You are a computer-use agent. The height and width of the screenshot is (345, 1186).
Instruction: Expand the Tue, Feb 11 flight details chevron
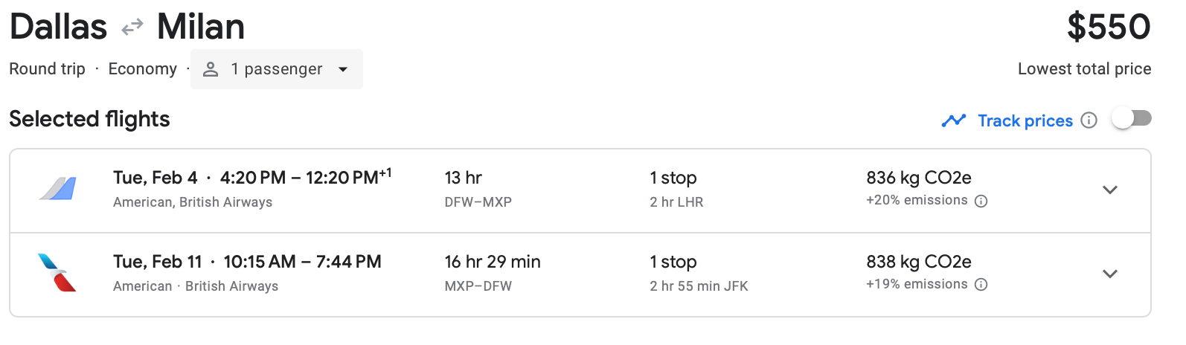[1109, 274]
